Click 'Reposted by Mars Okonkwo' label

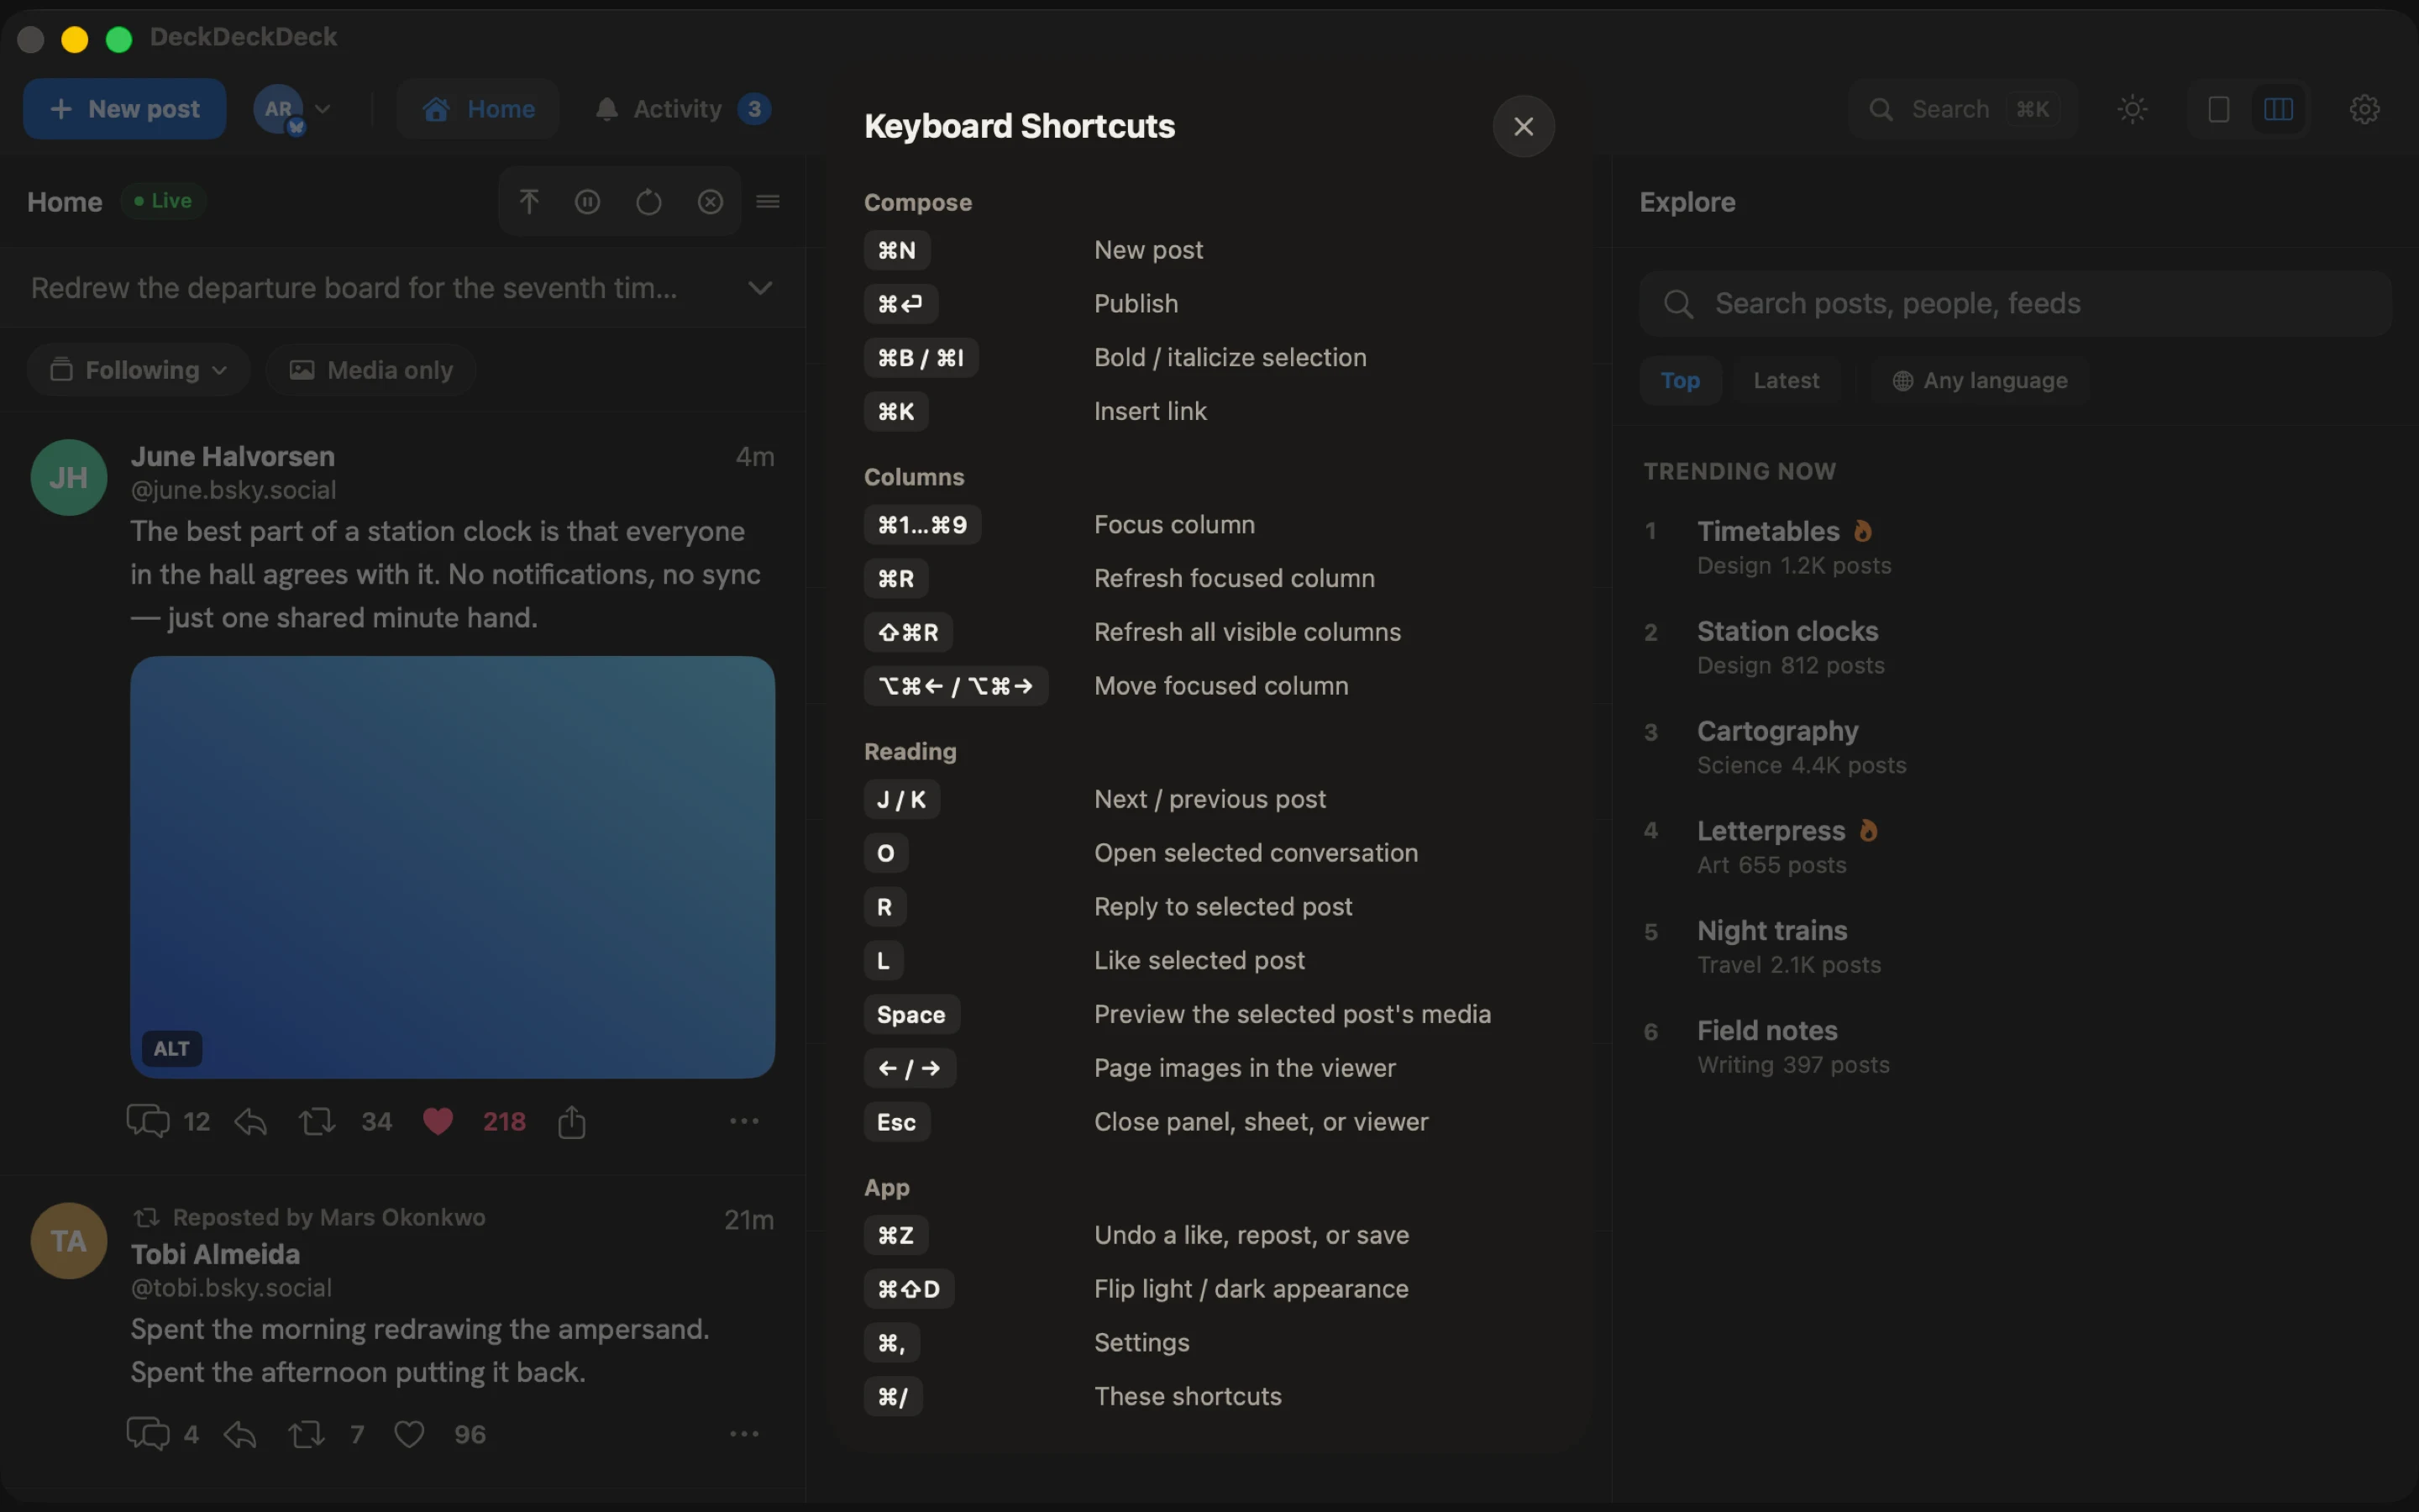[x=329, y=1217]
